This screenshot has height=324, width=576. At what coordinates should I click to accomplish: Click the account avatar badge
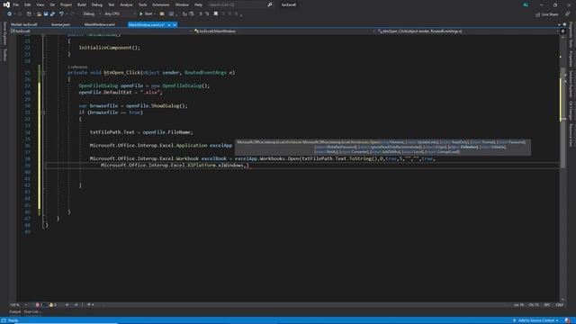(x=526, y=4)
